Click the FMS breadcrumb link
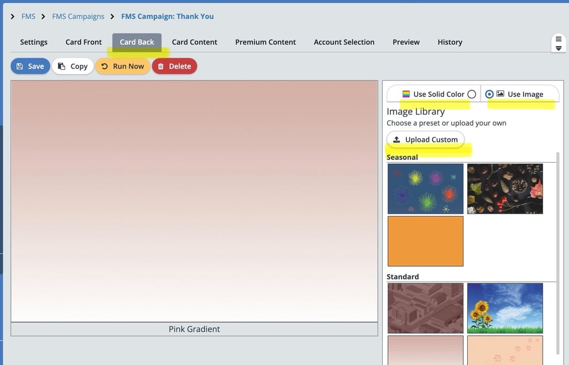 point(28,16)
